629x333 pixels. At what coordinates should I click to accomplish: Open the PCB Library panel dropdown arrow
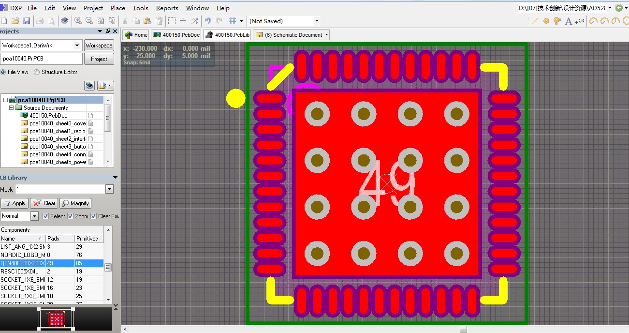coord(115,178)
